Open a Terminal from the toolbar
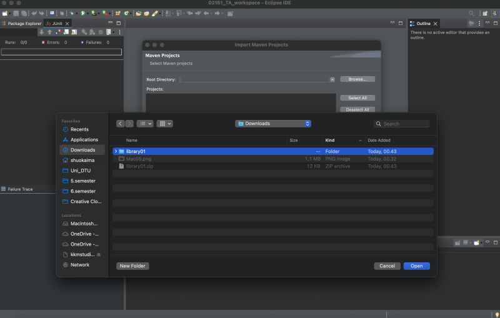Image resolution: width=500 pixels, height=318 pixels. [52, 13]
